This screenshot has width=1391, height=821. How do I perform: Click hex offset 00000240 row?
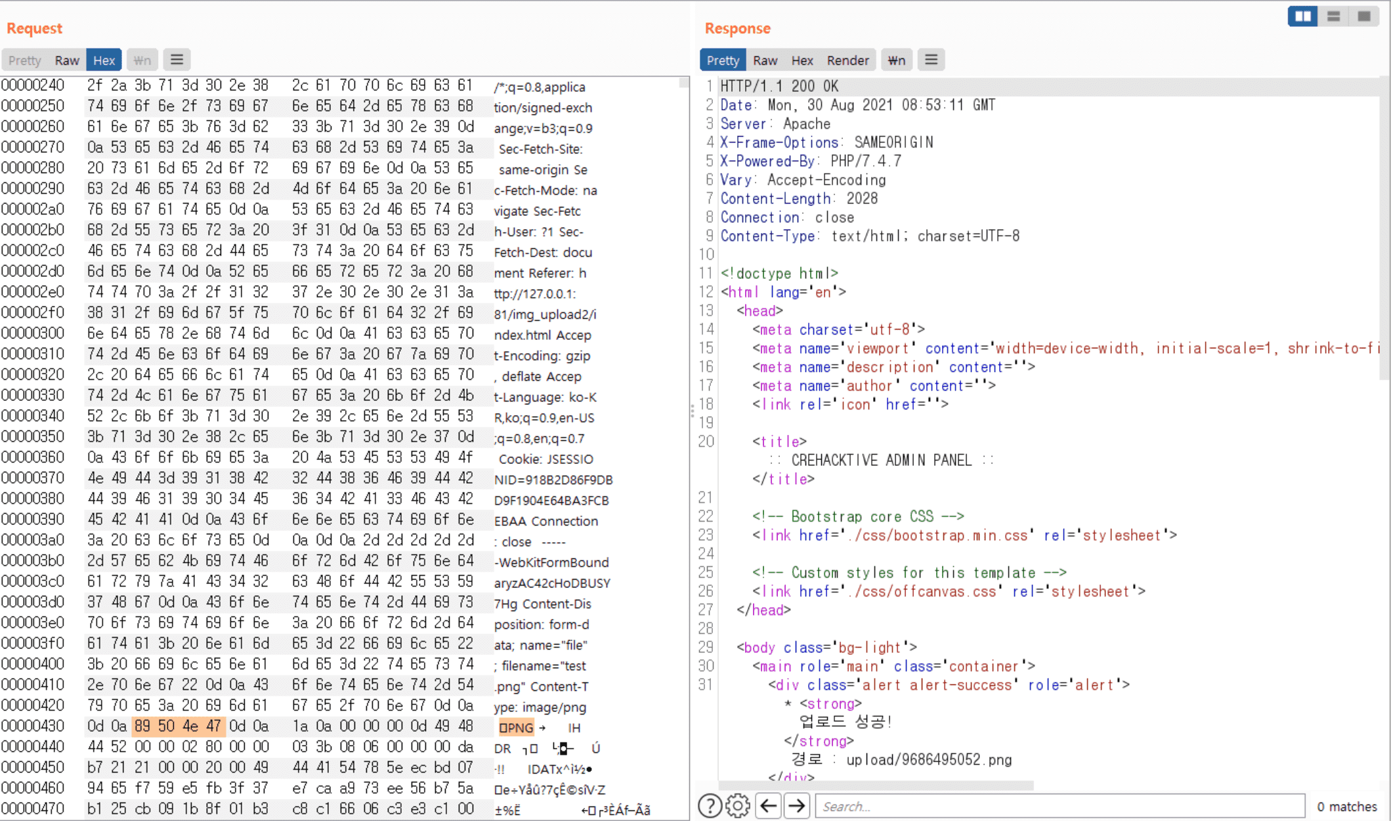[345, 85]
